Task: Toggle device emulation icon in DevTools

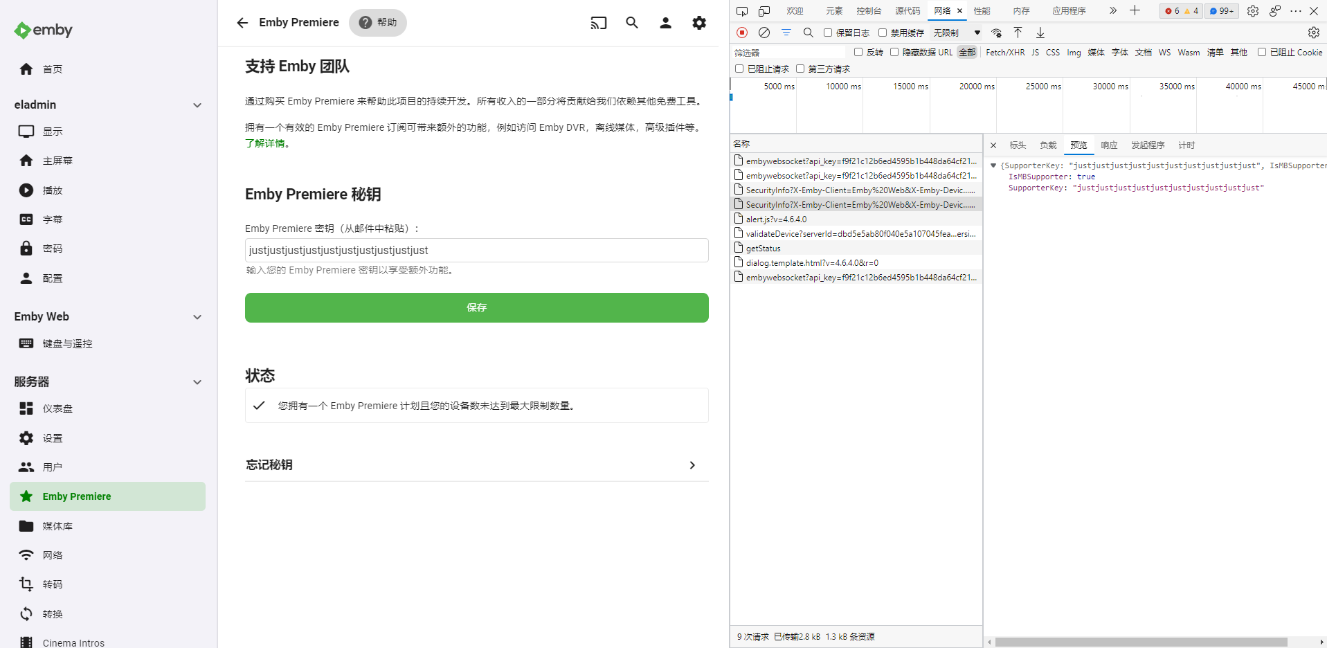Action: point(764,11)
